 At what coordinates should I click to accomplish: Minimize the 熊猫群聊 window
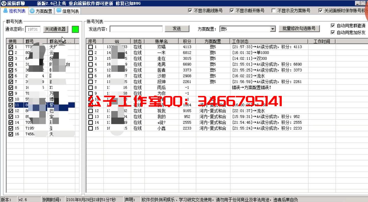point(357,3)
